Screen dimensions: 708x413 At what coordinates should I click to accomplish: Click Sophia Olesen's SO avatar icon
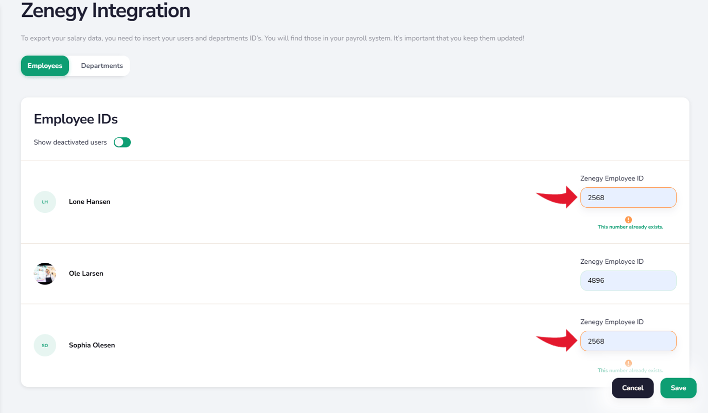(x=45, y=345)
